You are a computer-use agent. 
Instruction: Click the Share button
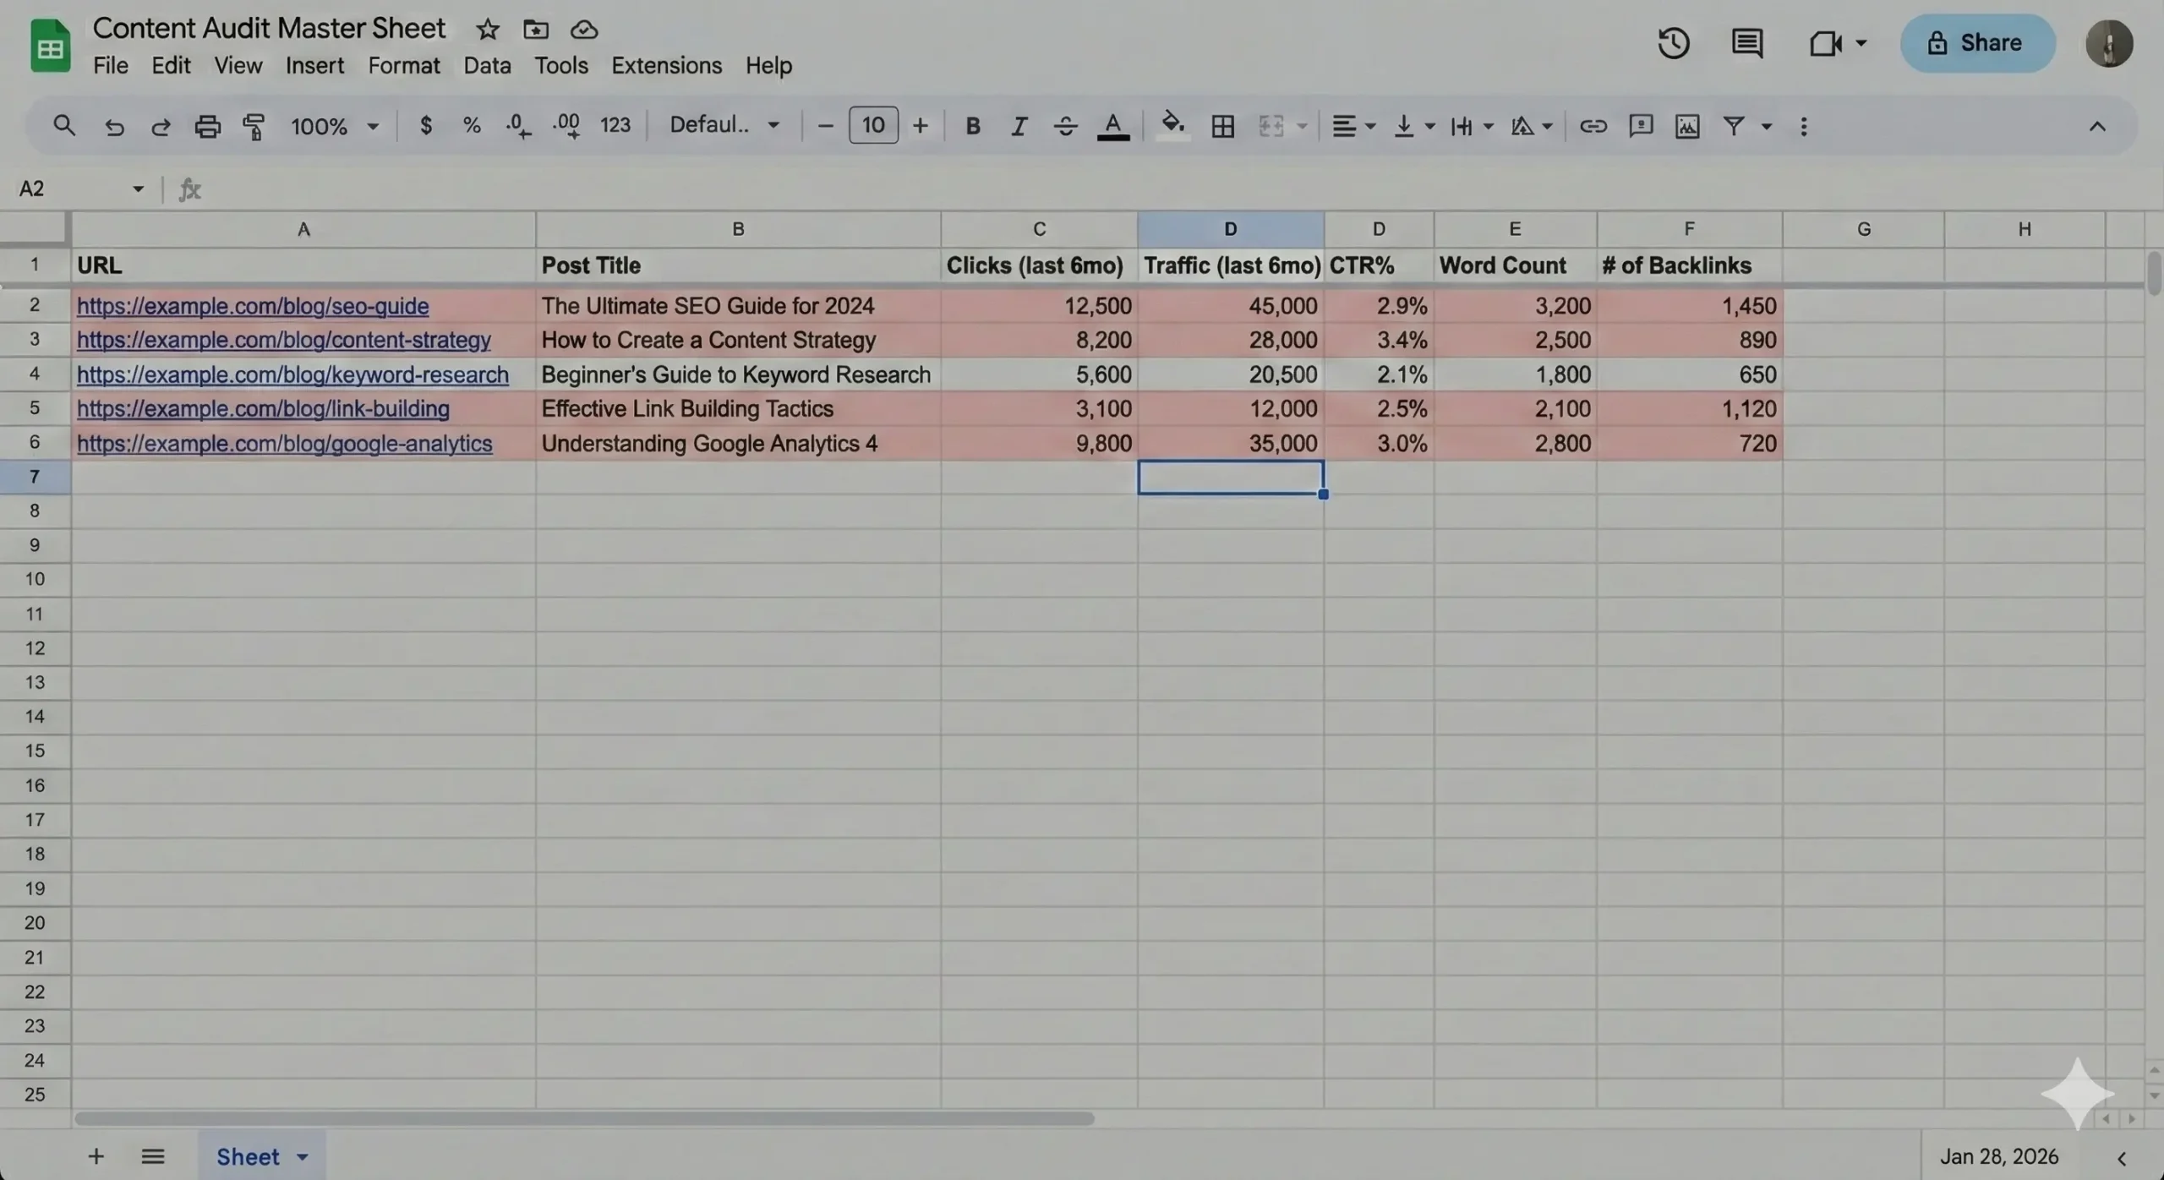(x=1978, y=42)
